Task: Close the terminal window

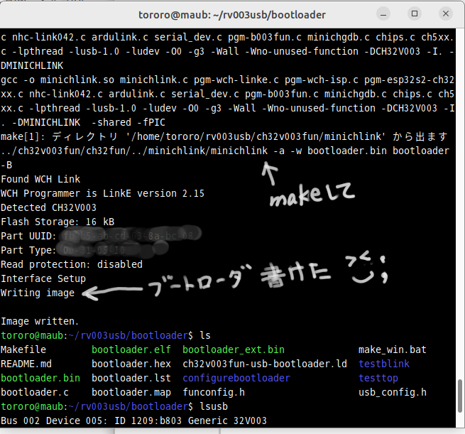Action: [446, 13]
